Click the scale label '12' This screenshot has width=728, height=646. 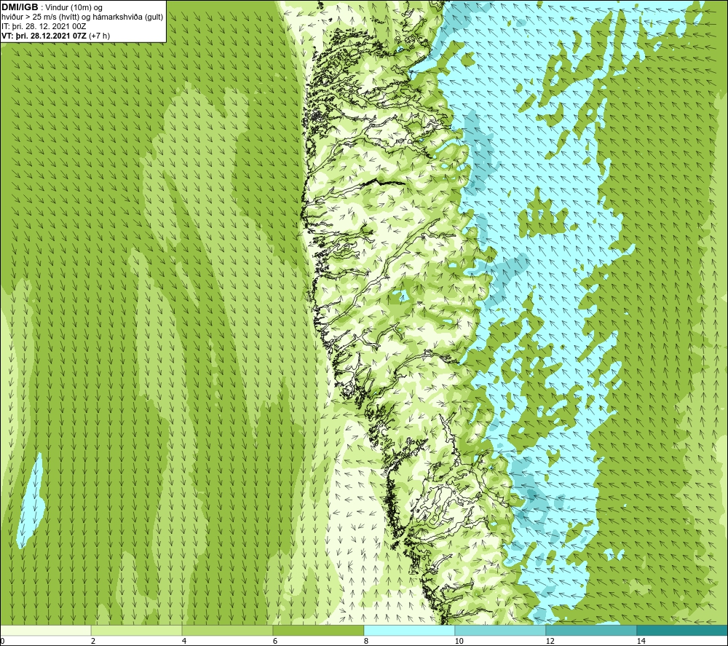(550, 641)
